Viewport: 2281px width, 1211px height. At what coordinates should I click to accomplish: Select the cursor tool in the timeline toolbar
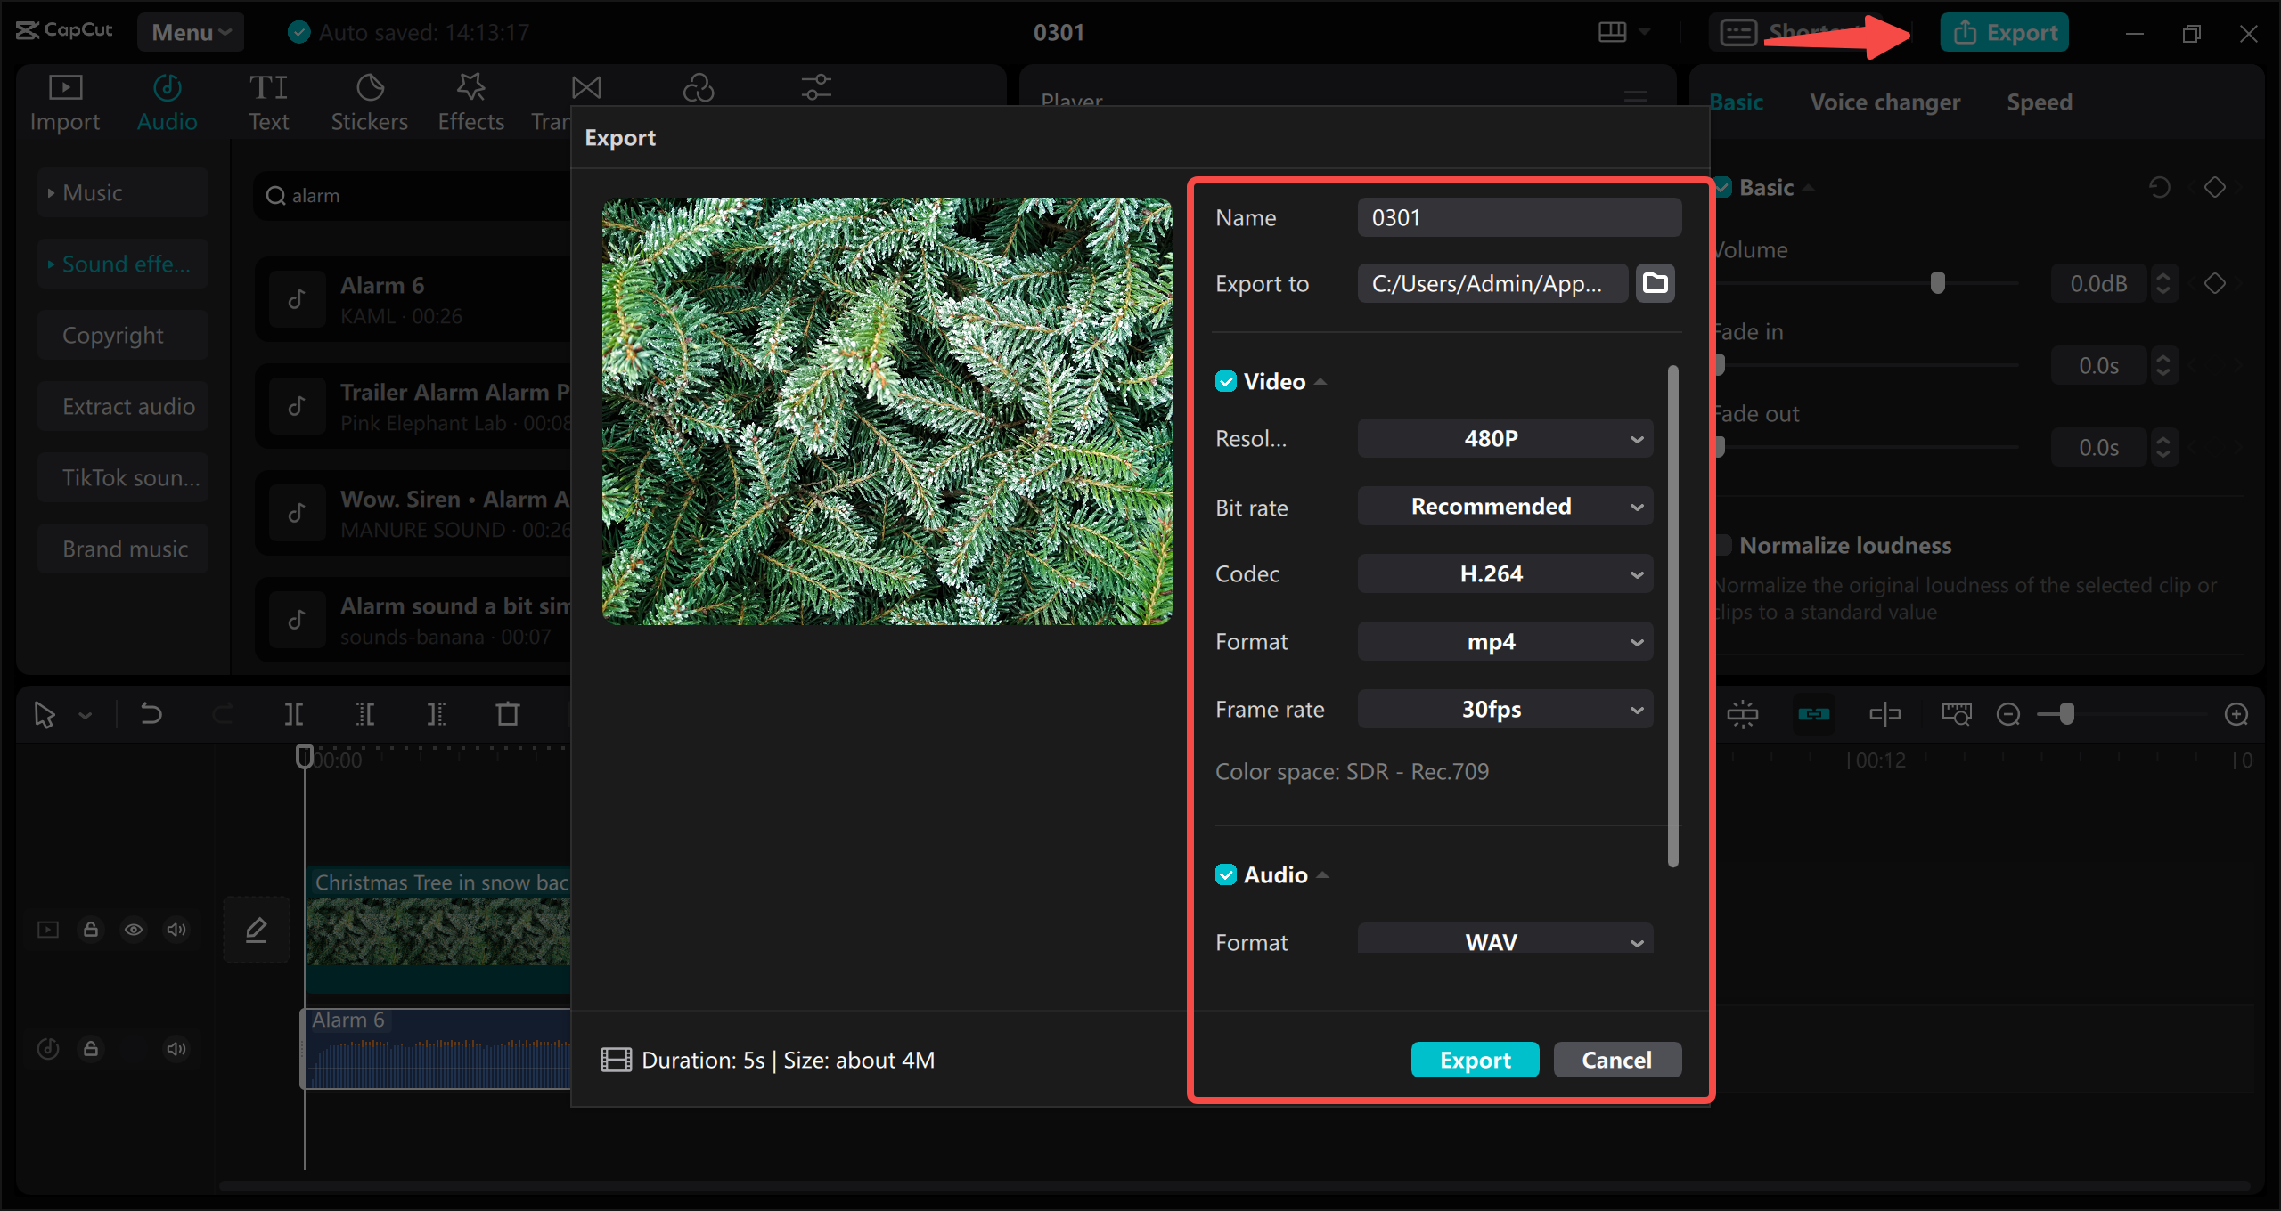45,713
